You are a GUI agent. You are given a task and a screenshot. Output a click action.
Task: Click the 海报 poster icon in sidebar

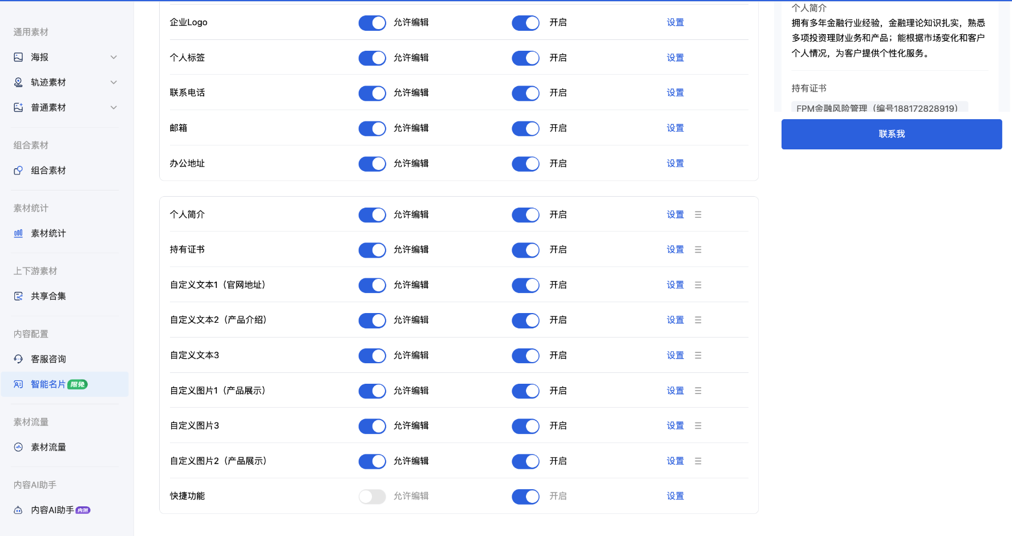click(18, 57)
